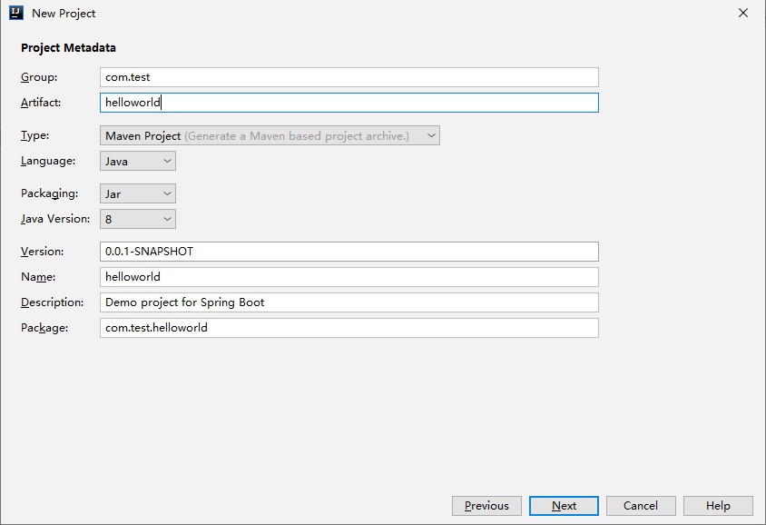Click the Java Version: label
The image size is (766, 525).
(x=55, y=219)
